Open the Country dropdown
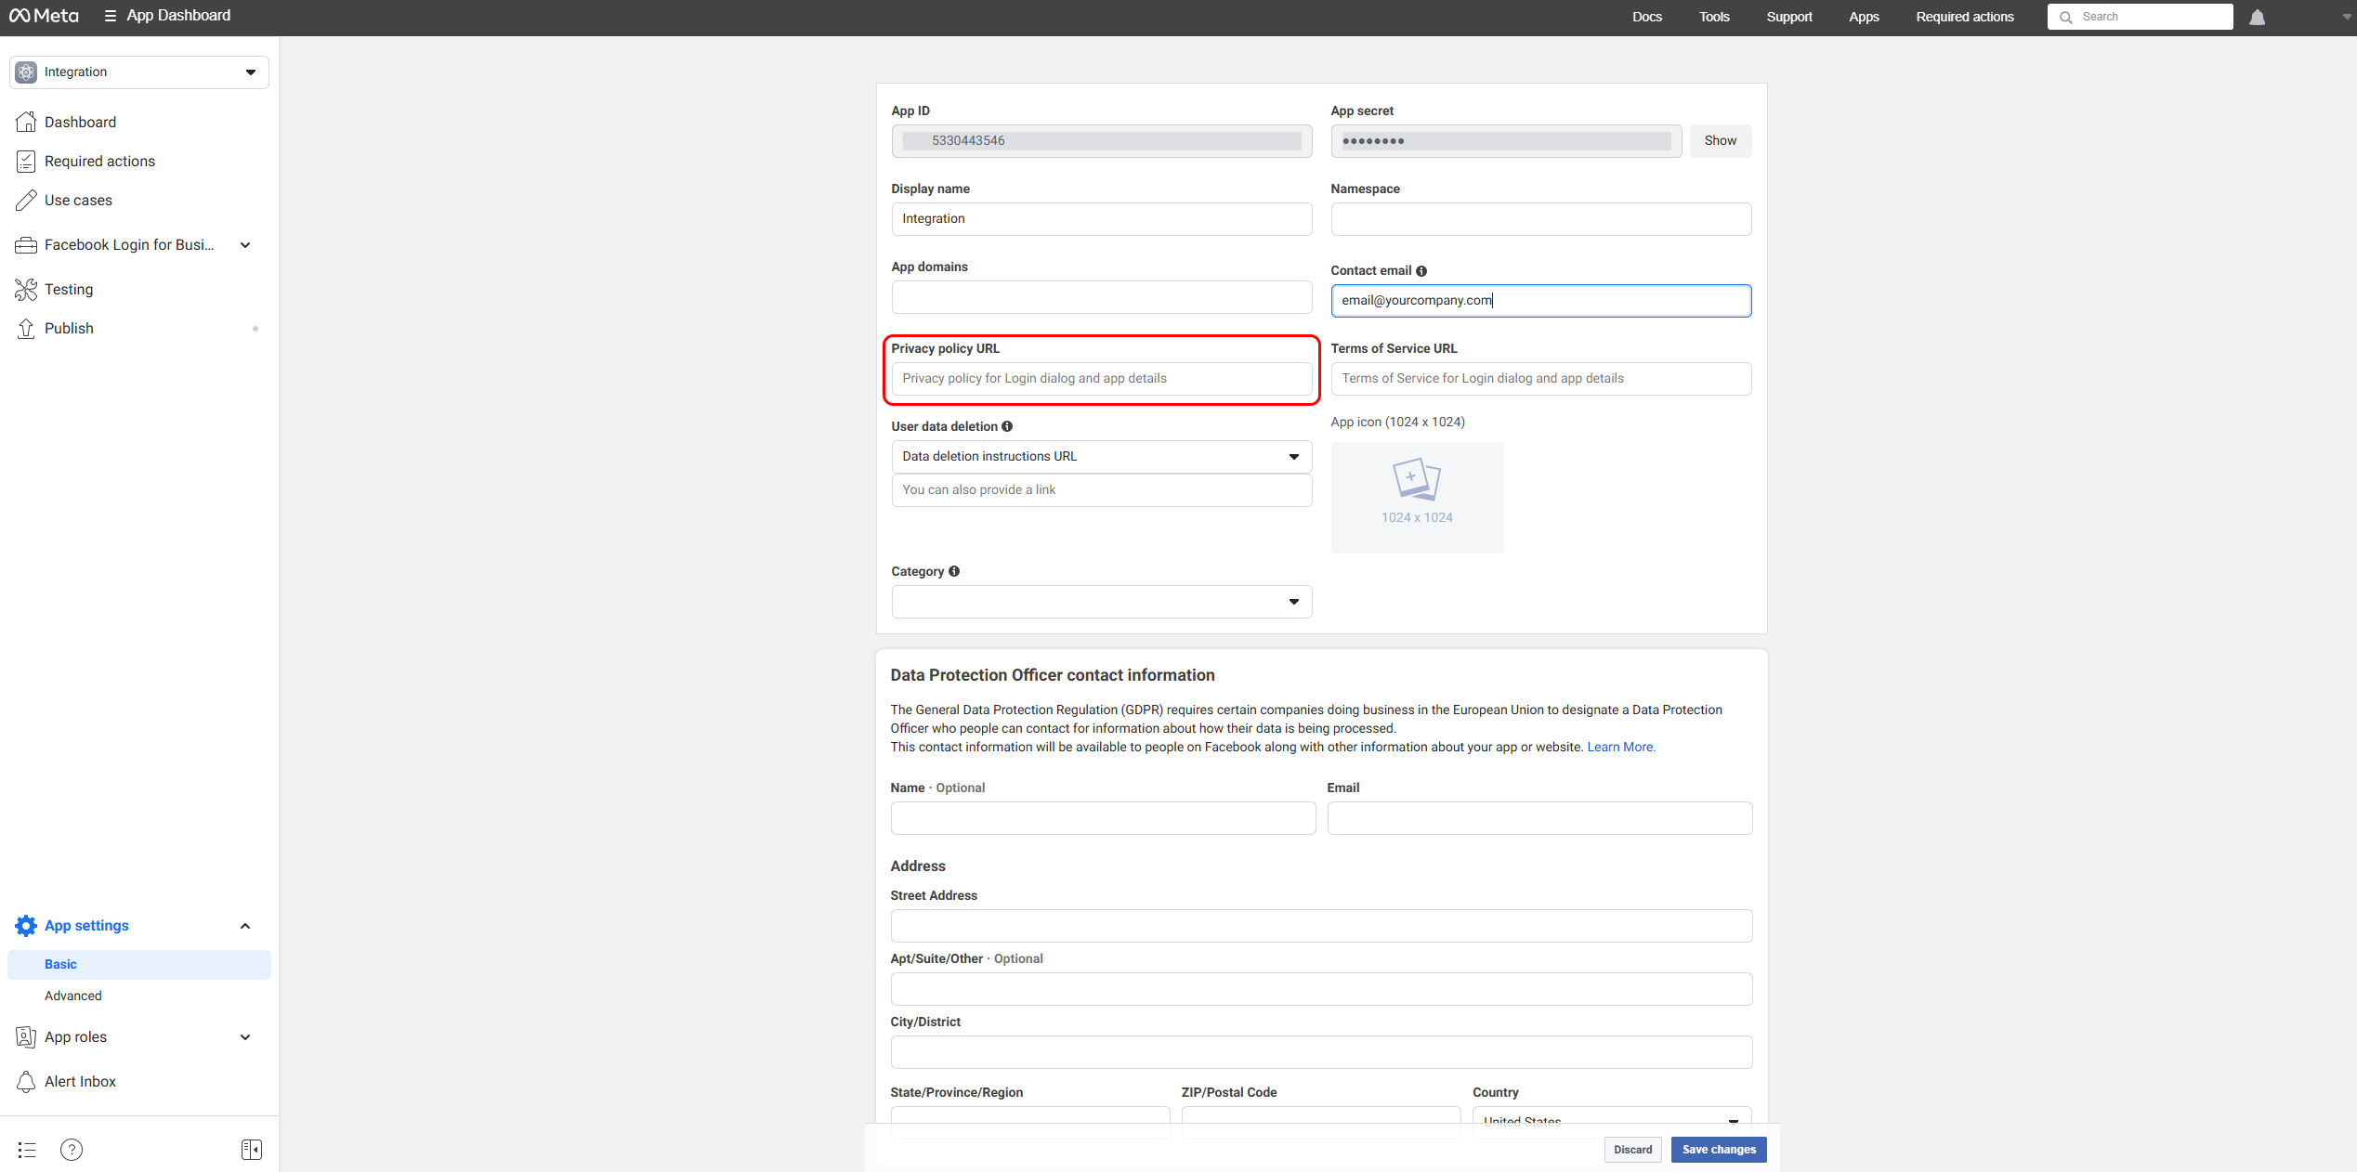The image size is (2357, 1172). [x=1611, y=1121]
